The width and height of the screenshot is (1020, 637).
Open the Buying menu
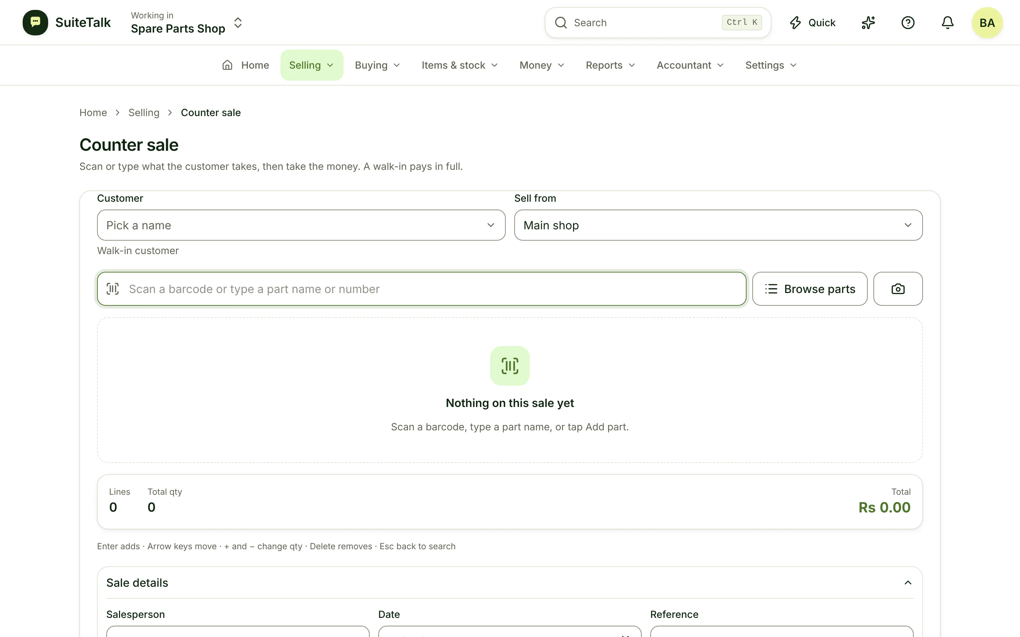tap(378, 65)
